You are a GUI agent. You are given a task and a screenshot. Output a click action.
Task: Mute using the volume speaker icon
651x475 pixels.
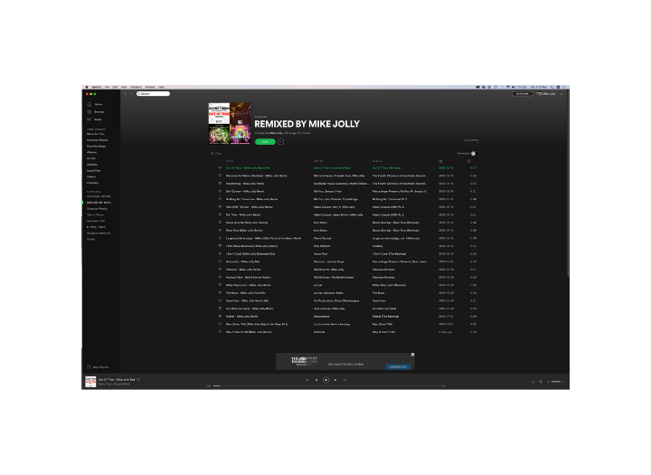(x=548, y=382)
